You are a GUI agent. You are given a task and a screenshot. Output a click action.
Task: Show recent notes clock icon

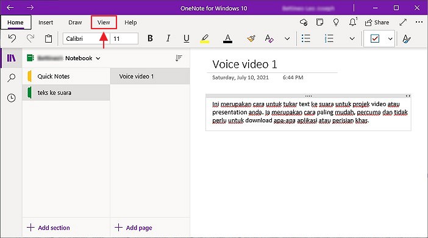pyautogui.click(x=11, y=98)
